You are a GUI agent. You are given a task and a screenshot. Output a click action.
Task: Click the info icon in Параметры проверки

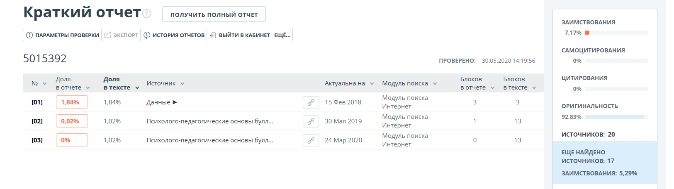coord(29,35)
